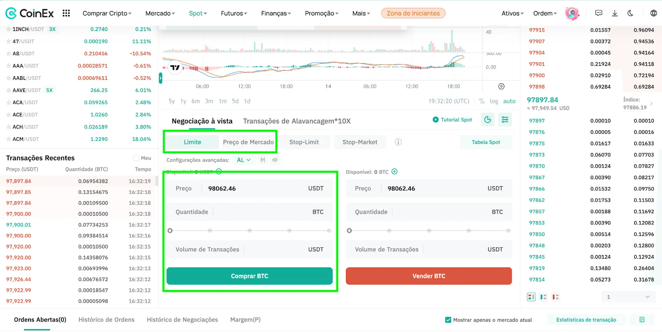Viewport: 662px width, 332px height.
Task: Open chart settings gear icon
Action: point(501,87)
